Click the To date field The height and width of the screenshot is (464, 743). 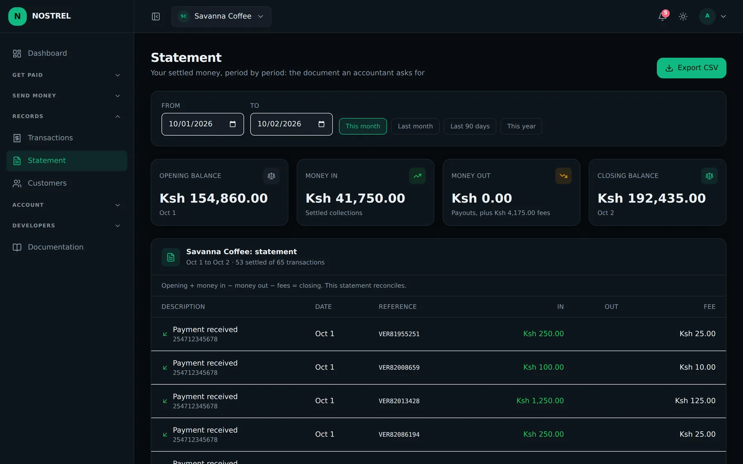pyautogui.click(x=291, y=124)
